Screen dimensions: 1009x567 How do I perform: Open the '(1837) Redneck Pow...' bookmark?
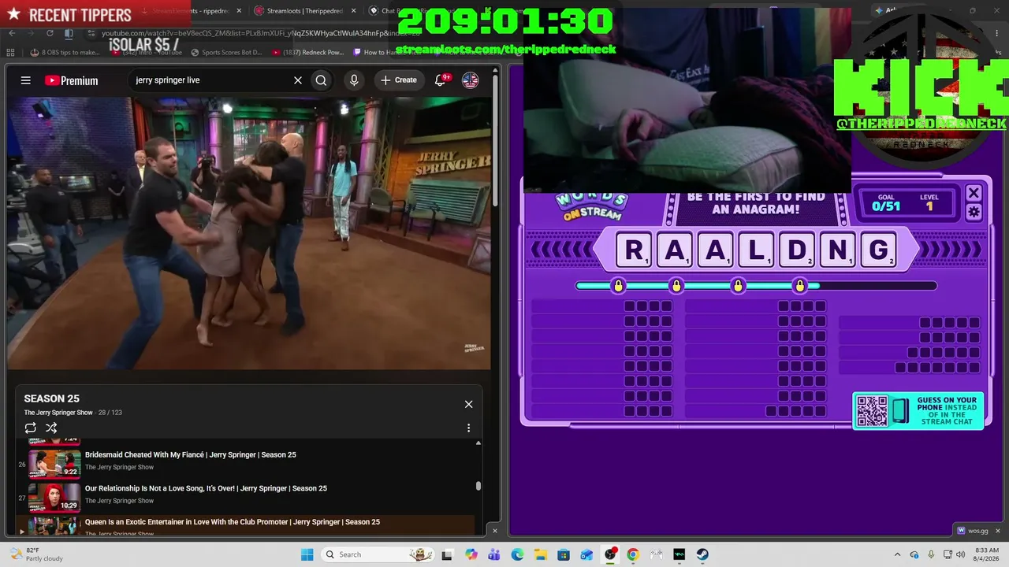(308, 53)
